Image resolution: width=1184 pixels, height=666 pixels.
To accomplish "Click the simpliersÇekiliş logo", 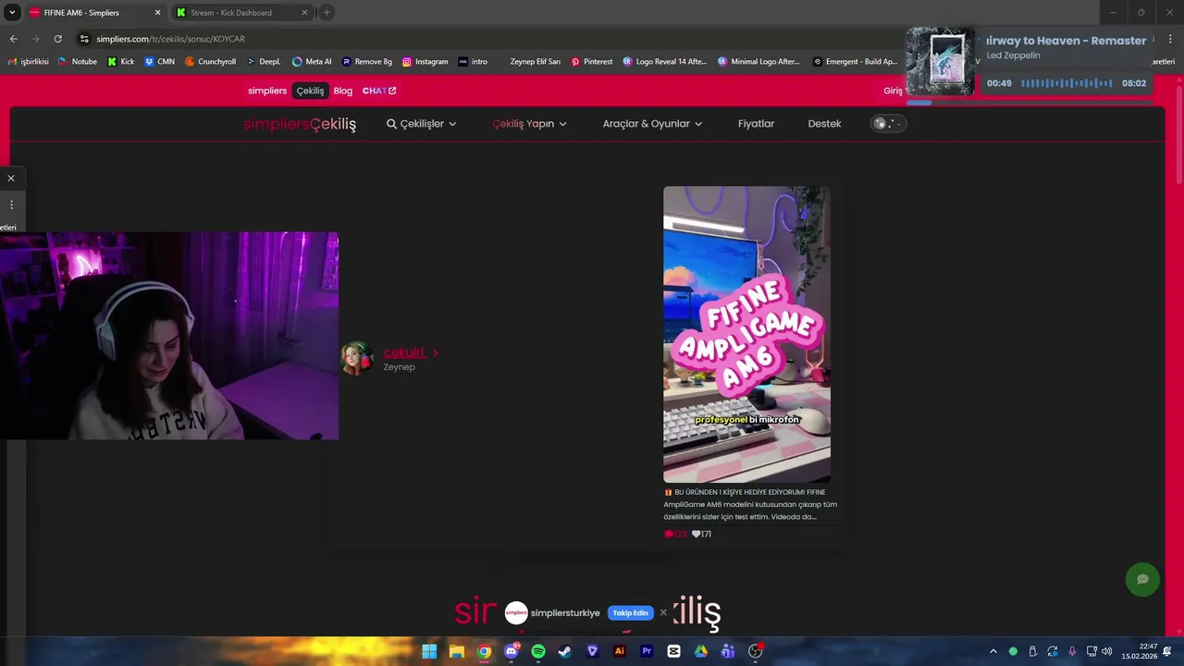I will click(x=300, y=124).
